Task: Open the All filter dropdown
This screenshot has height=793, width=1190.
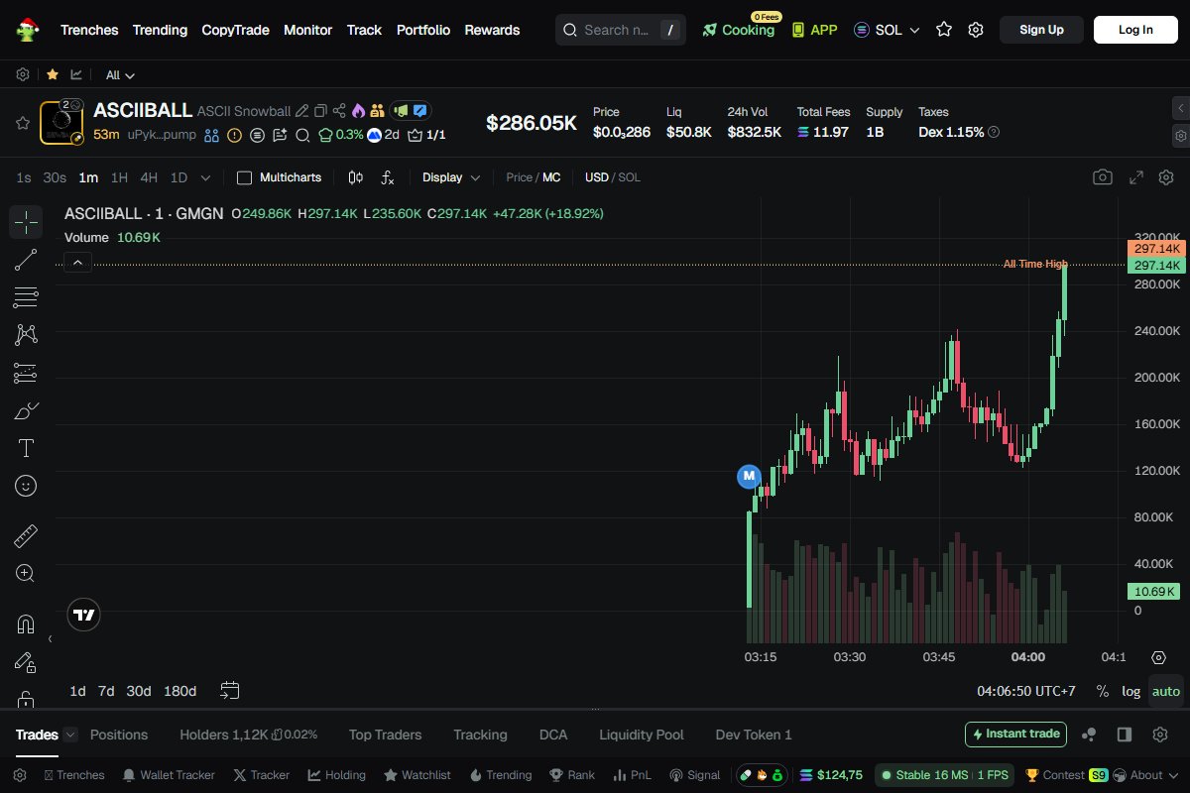Action: (x=120, y=74)
